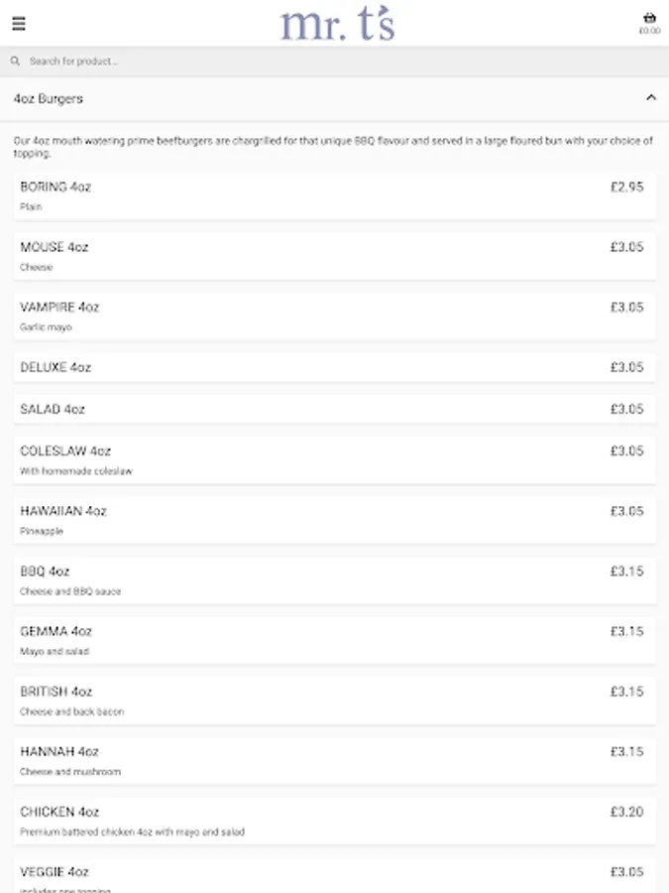
Task: Pick the SALAD 4oz burger
Action: pyautogui.click(x=334, y=409)
